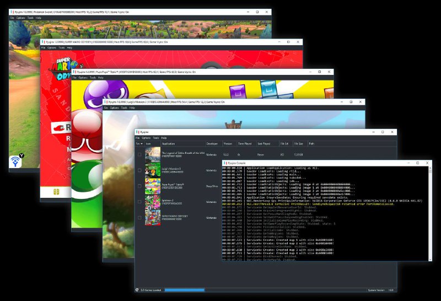Viewport: 441px width, 301px height.
Task: Open the Options menu in the game list window
Action: pos(146,138)
